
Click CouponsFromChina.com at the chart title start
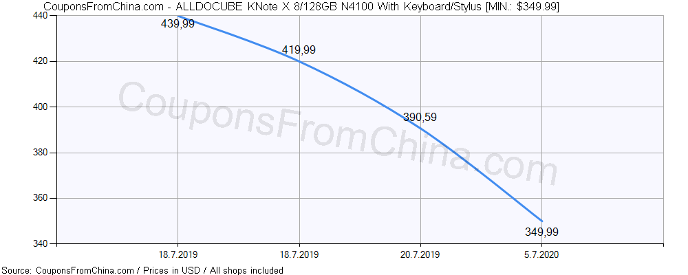pos(101,7)
